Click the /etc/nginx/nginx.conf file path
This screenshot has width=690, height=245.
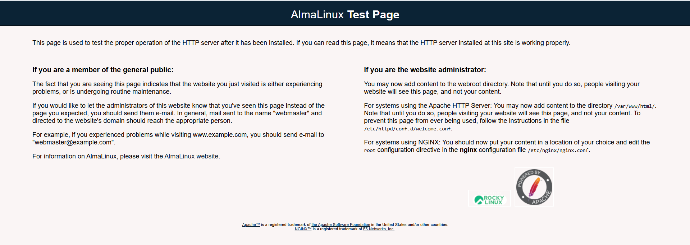pos(558,150)
